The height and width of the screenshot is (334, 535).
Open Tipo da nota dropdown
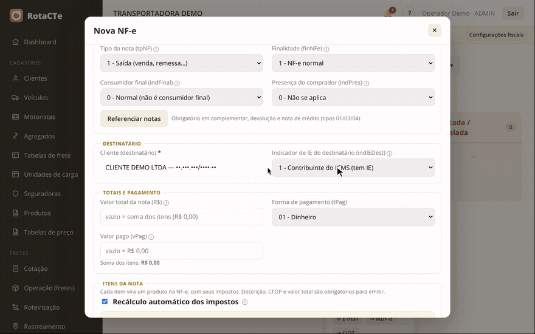[182, 63]
